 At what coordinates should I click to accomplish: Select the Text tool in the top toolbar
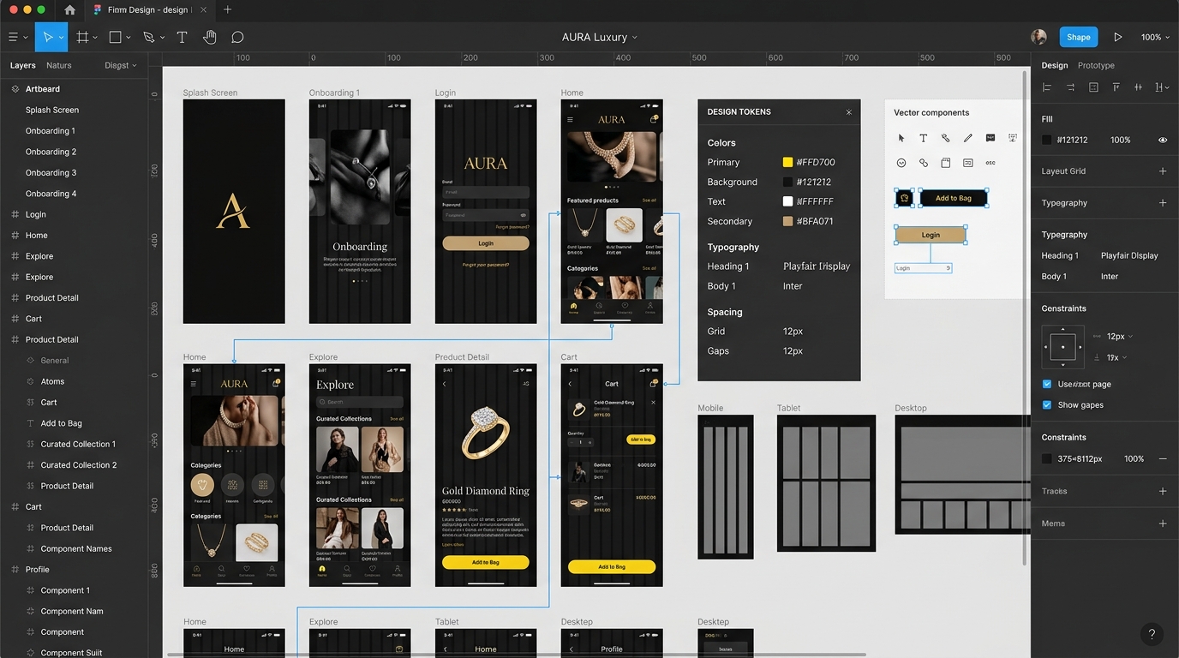tap(182, 37)
